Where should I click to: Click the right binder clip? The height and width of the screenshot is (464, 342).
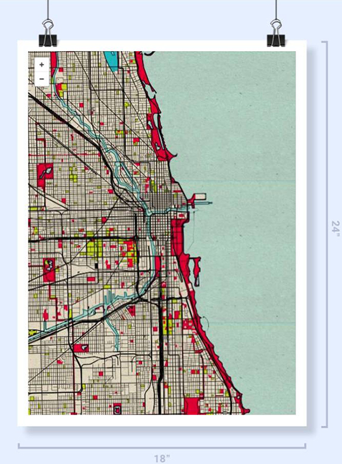point(276,33)
